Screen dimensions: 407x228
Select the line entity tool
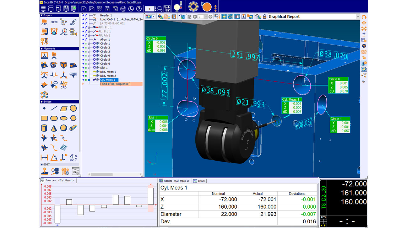[54, 108]
